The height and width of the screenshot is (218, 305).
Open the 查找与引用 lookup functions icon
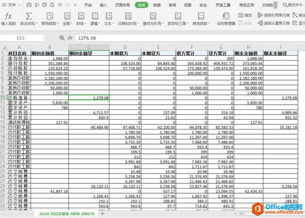153,16
